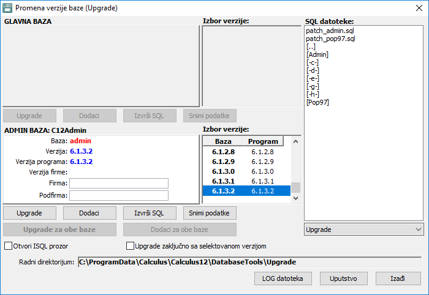The image size is (429, 295).
Task: Check 'Upgrade zaključno sa selektovanom verzijom'
Action: (x=130, y=246)
